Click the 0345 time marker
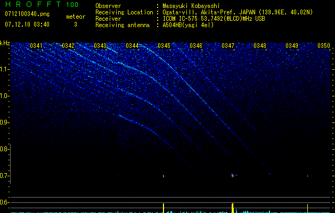This screenshot has height=213, width=335. tap(164, 46)
